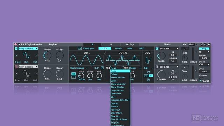This screenshot has height=126, width=224.
Task: Choose Independent S&H from the FX1 list
Action: [x=120, y=100]
